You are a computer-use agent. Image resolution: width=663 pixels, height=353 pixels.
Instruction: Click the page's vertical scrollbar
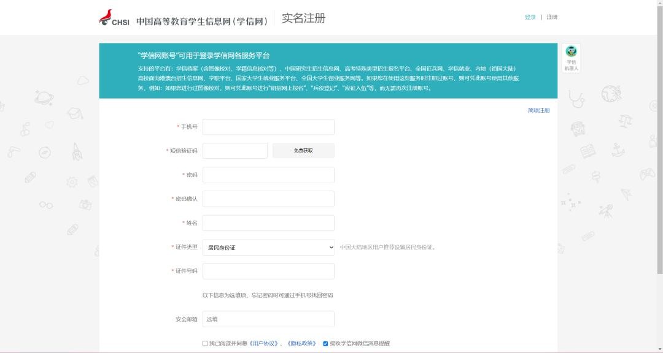[659, 153]
